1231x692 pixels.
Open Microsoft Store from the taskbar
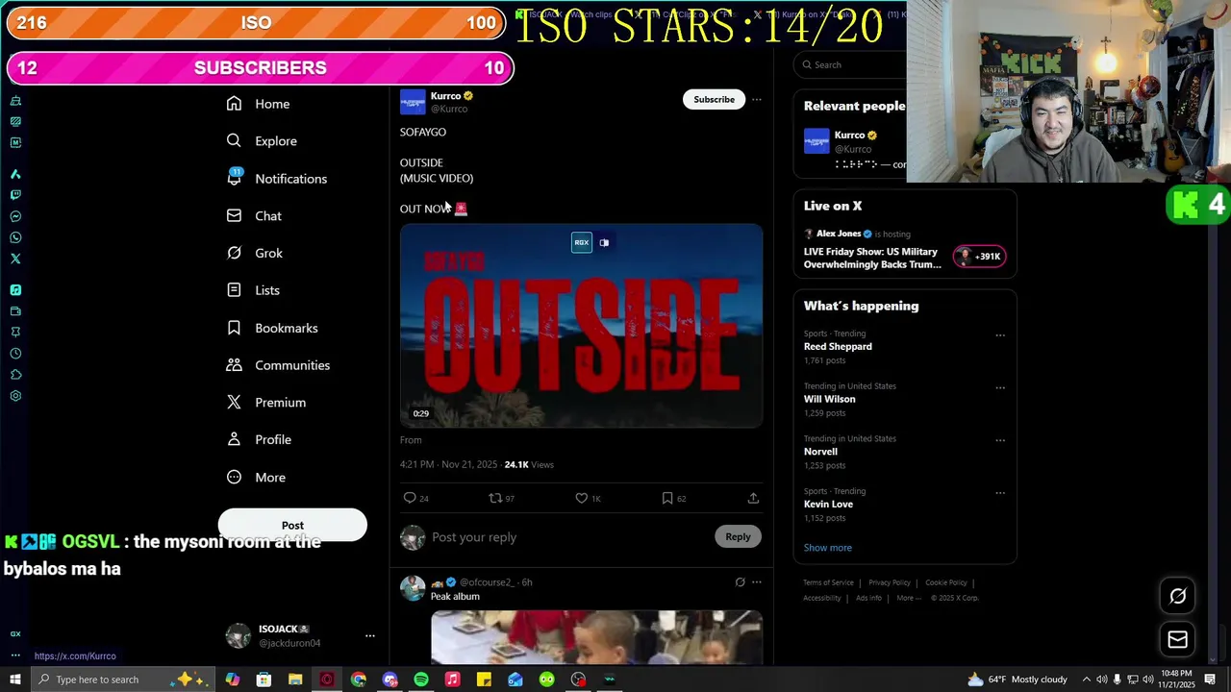(x=264, y=680)
